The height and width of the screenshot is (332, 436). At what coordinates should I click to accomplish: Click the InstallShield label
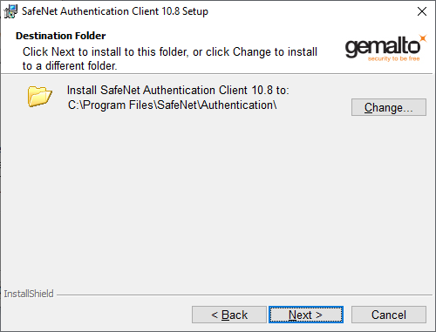coord(29,294)
